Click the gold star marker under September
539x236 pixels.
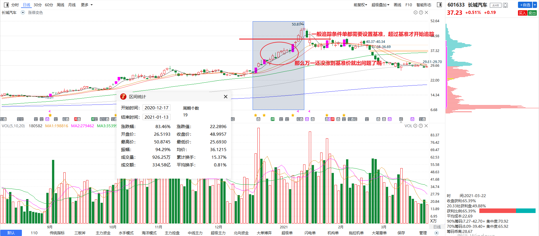(50, 115)
